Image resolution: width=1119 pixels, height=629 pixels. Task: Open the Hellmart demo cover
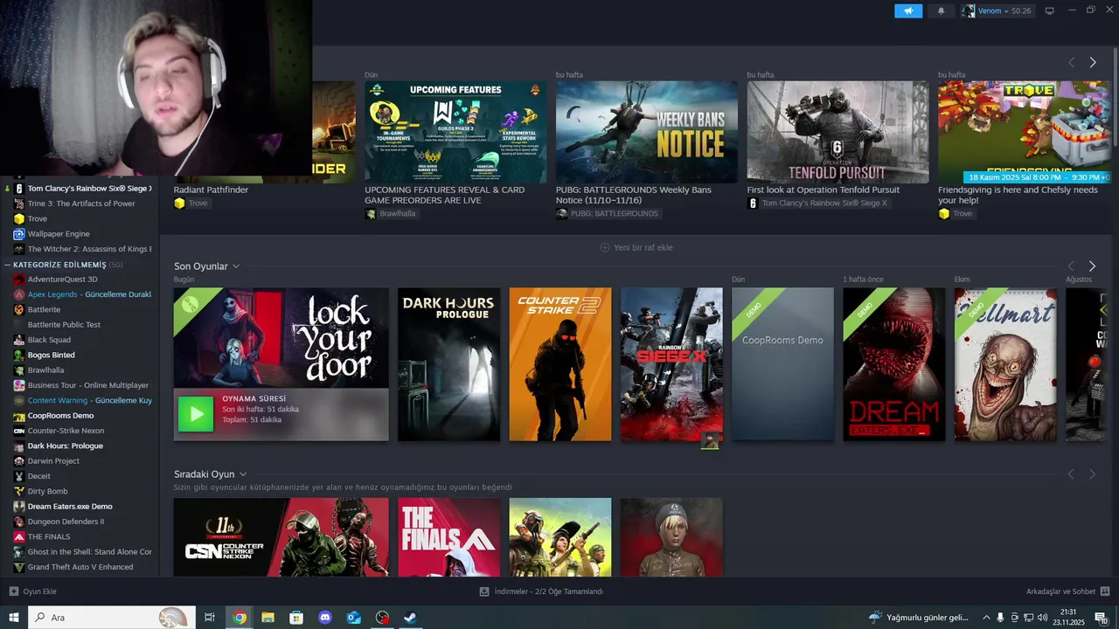1005,364
